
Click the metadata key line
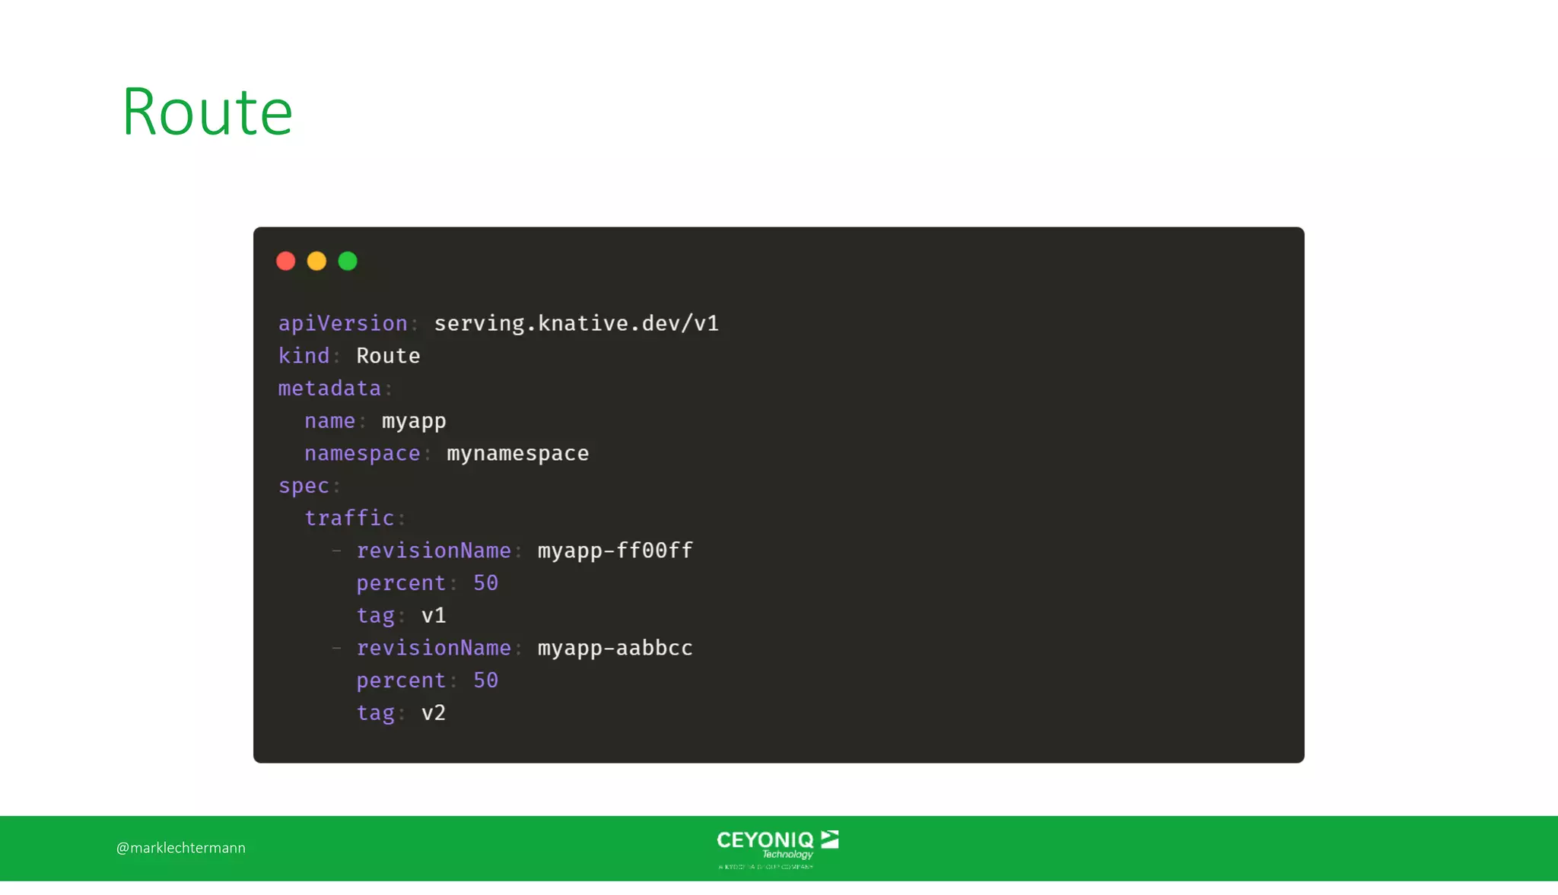[329, 389]
